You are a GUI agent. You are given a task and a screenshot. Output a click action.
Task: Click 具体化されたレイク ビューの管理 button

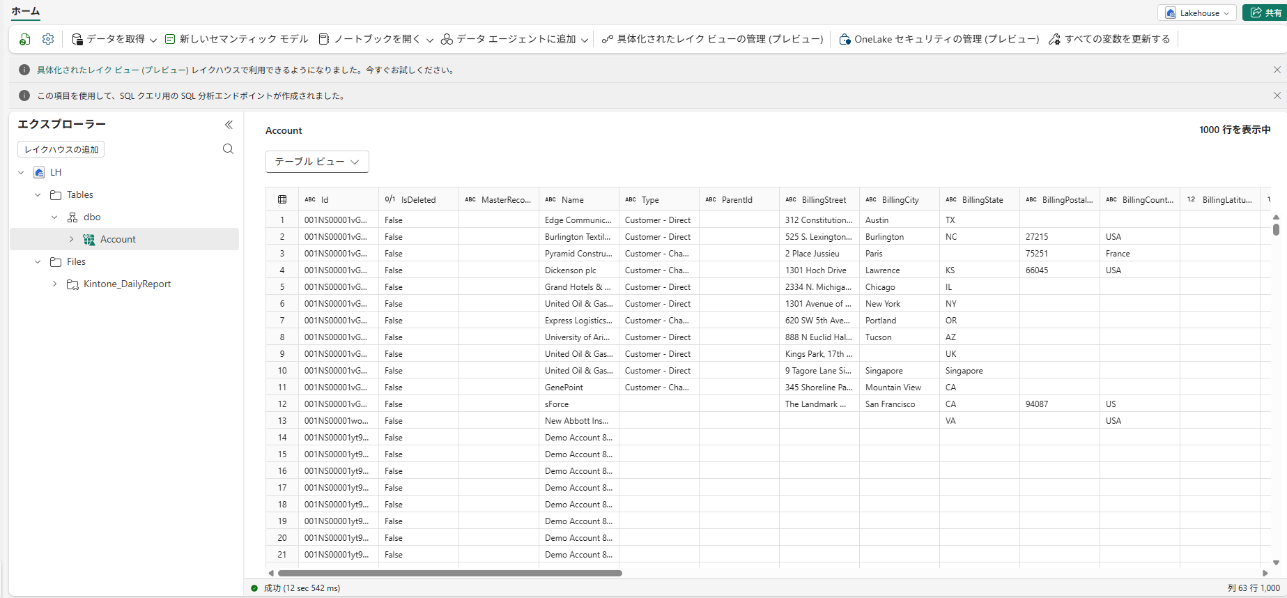713,39
